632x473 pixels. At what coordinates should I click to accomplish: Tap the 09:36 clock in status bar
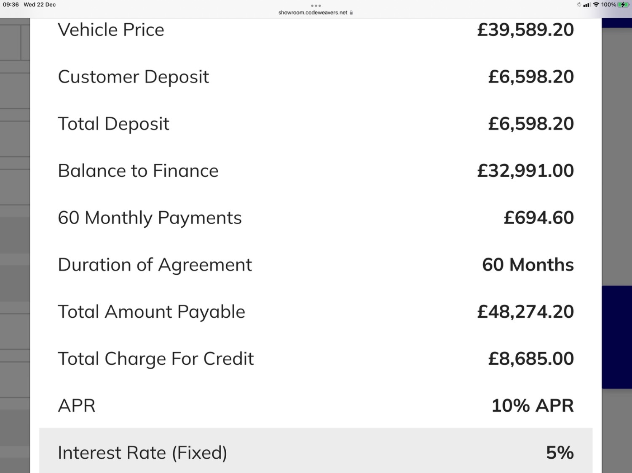[11, 5]
